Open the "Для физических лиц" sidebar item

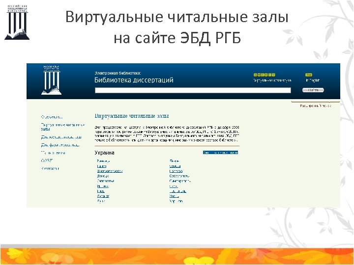(x=60, y=145)
